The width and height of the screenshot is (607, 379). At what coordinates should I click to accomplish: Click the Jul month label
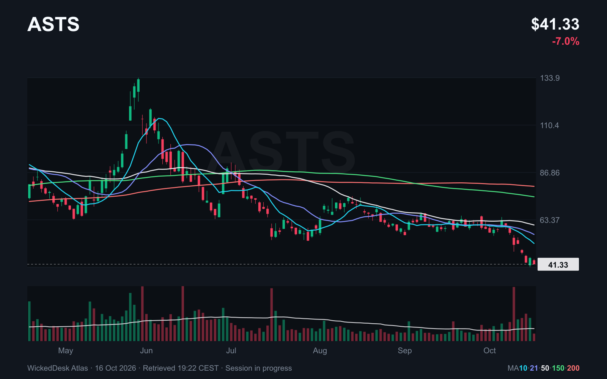(x=231, y=351)
